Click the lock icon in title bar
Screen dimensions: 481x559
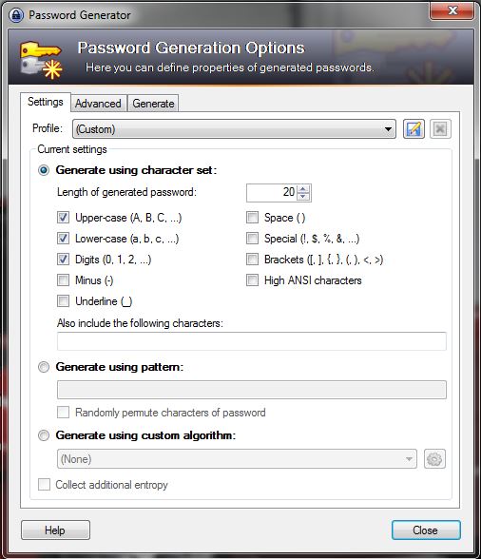tap(16, 15)
